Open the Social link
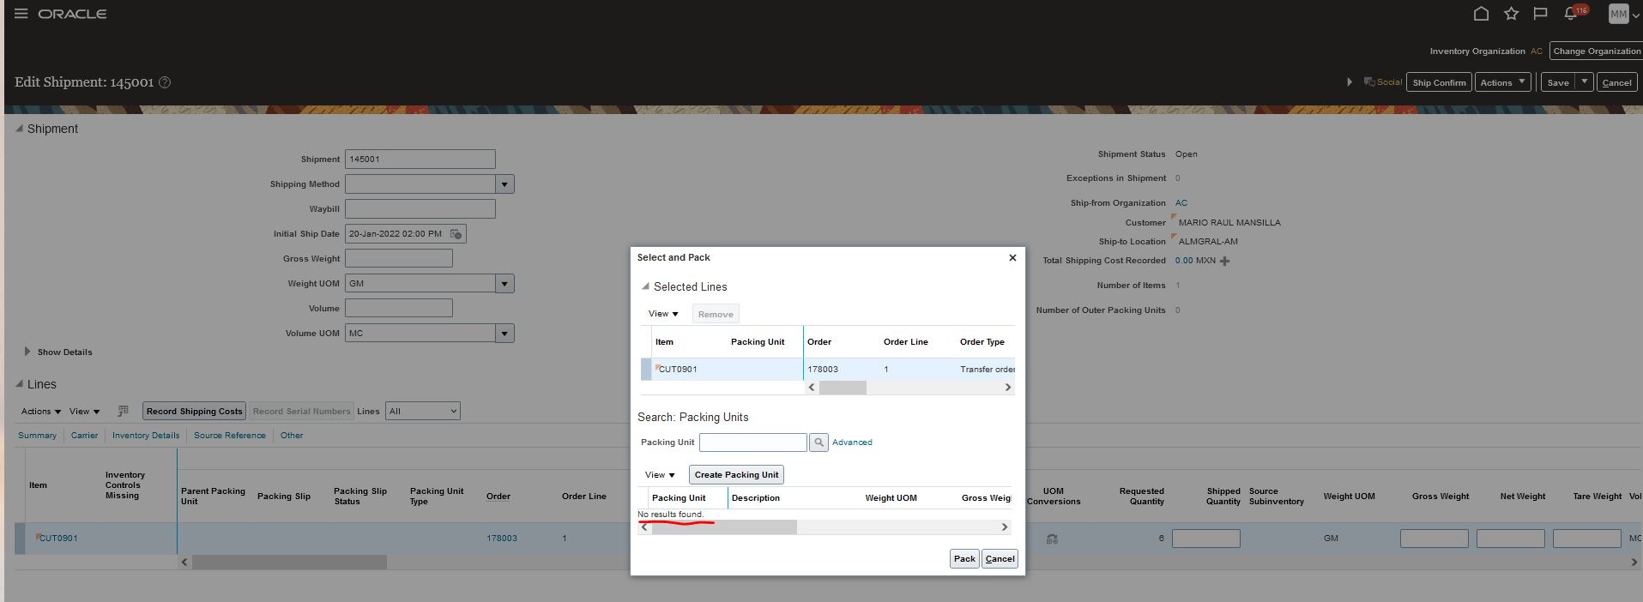The width and height of the screenshot is (1643, 602). click(1383, 82)
